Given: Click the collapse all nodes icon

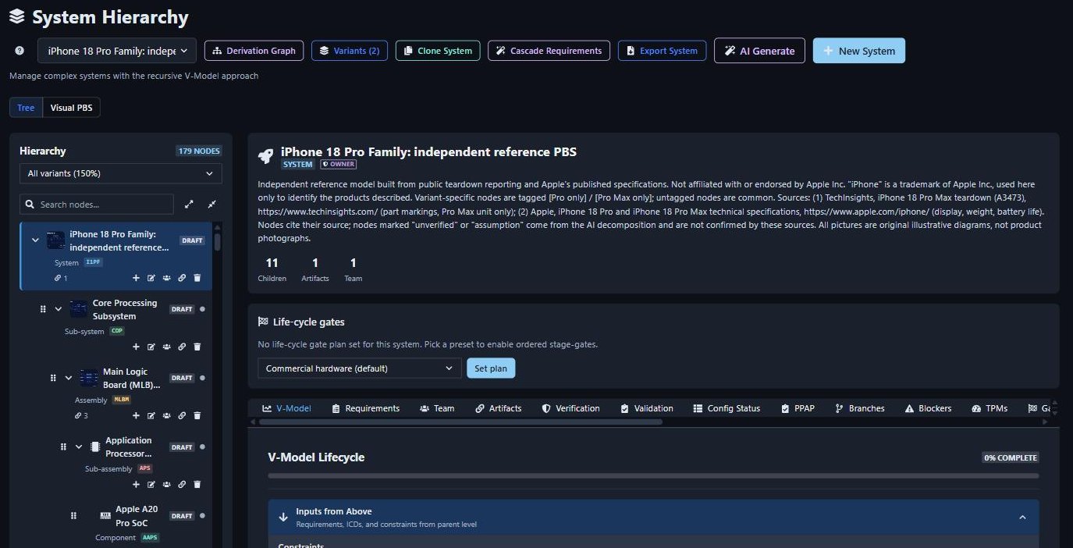Looking at the screenshot, I should tap(212, 205).
